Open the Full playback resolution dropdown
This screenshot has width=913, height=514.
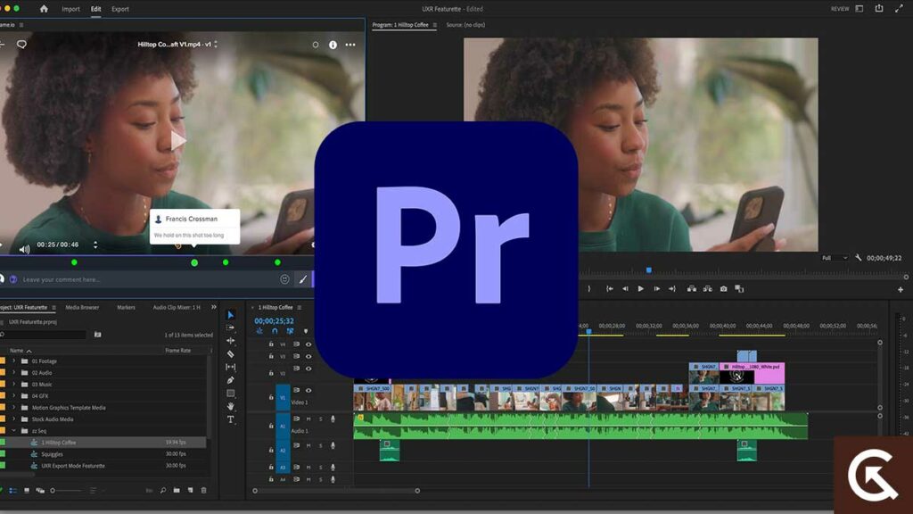[x=835, y=258]
